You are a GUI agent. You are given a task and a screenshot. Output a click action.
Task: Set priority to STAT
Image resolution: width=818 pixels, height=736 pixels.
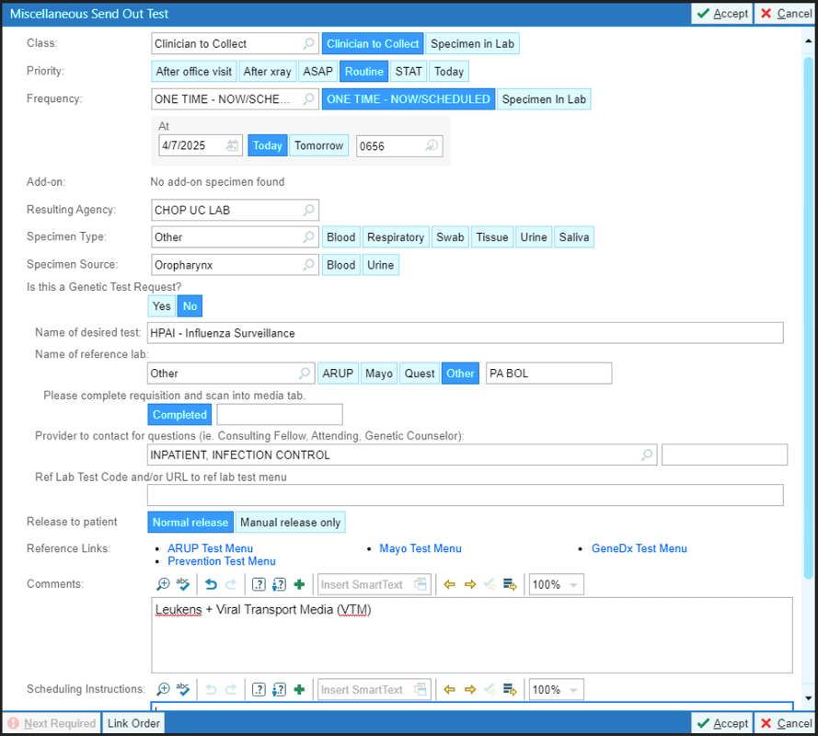coord(409,71)
